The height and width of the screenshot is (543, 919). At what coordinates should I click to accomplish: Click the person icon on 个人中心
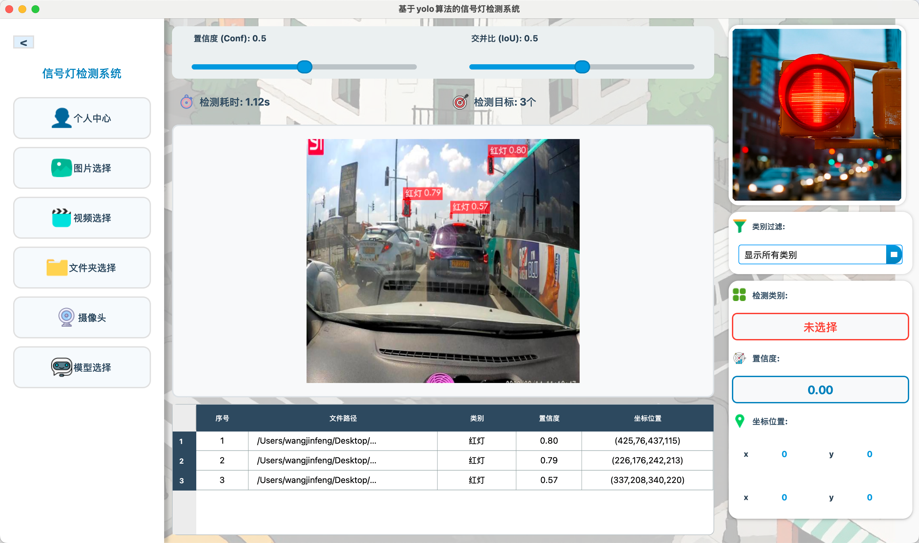pyautogui.click(x=61, y=118)
